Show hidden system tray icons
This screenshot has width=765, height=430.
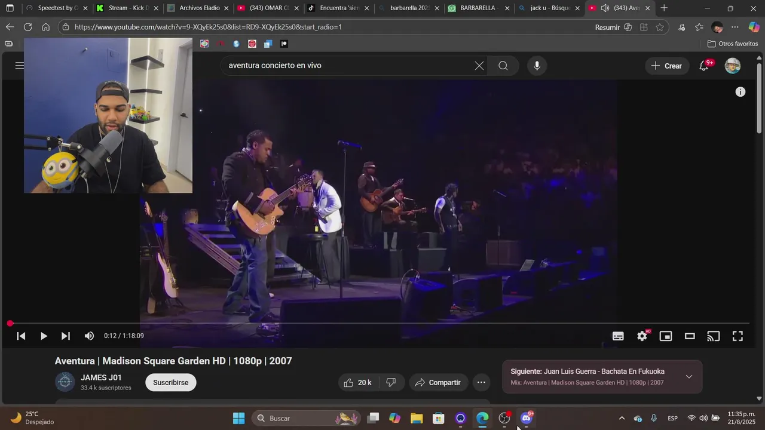[x=622, y=418]
